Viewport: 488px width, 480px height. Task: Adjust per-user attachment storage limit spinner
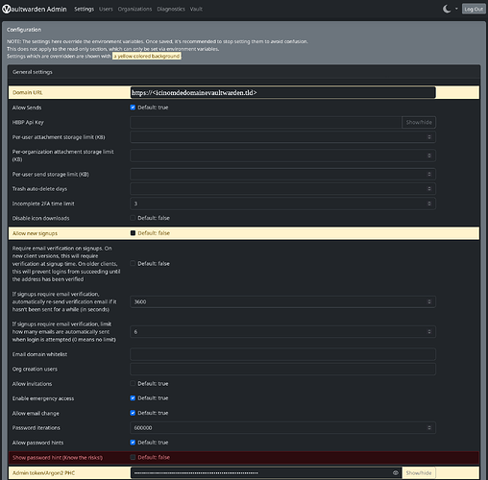tap(429, 137)
